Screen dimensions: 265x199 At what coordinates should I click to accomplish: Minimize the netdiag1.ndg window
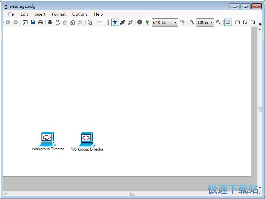235,6
